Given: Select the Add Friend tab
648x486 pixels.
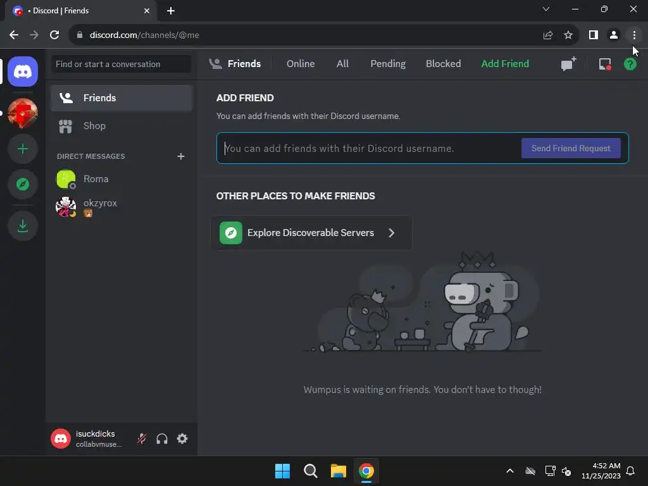Looking at the screenshot, I should click(505, 64).
